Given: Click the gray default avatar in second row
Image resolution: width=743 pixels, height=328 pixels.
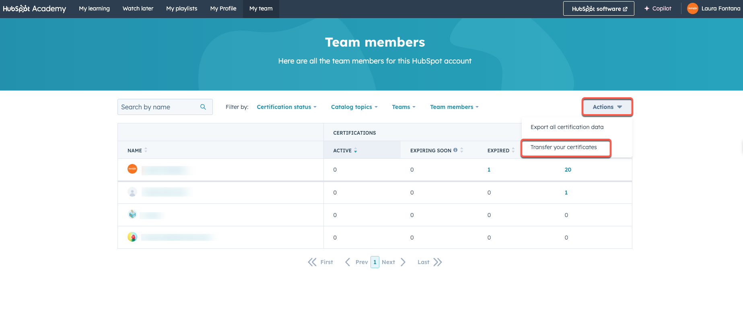Looking at the screenshot, I should tap(132, 192).
